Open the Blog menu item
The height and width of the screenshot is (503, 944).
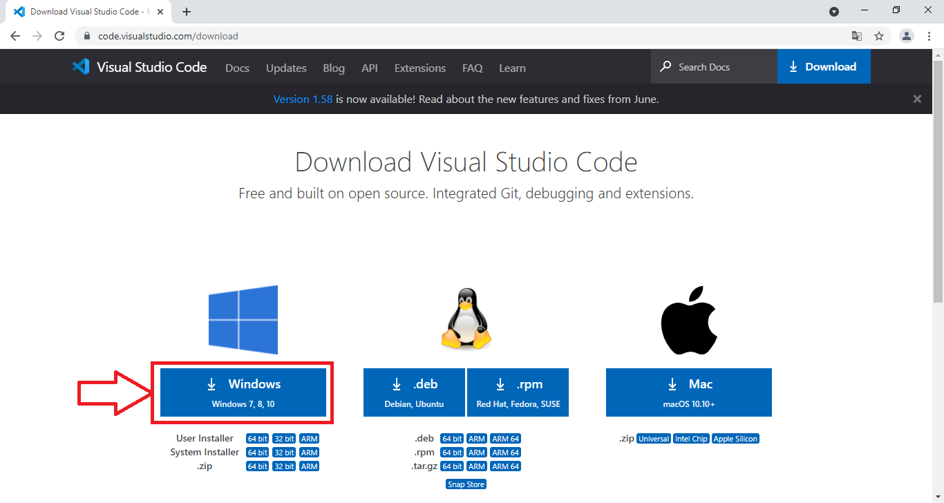click(334, 68)
